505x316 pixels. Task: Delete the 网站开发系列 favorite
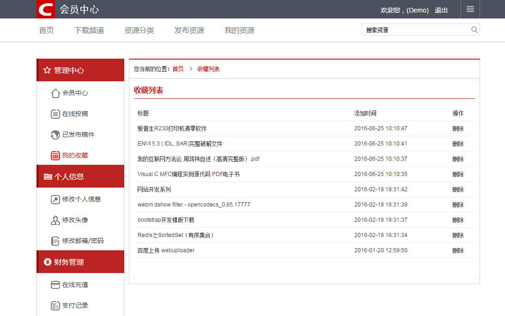click(x=458, y=189)
